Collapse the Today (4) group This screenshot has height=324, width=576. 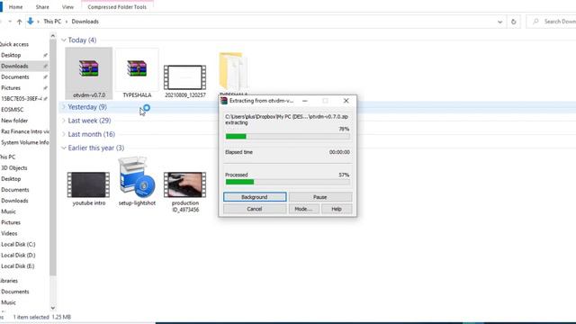point(64,40)
